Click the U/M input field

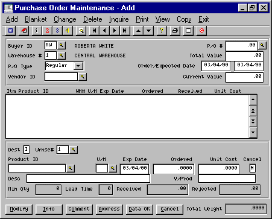(102, 168)
